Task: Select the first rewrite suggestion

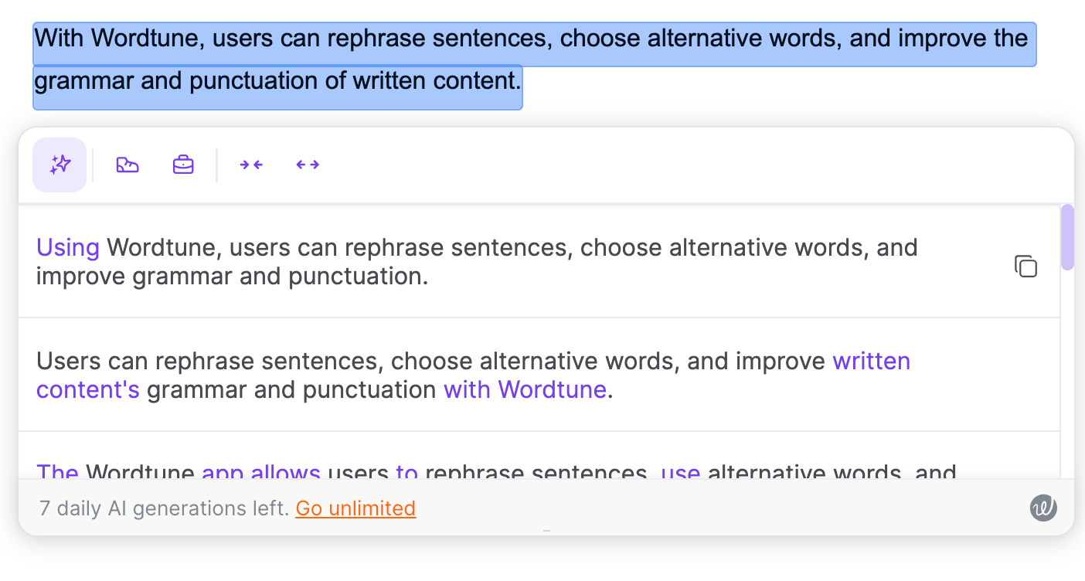Action: coord(464,261)
